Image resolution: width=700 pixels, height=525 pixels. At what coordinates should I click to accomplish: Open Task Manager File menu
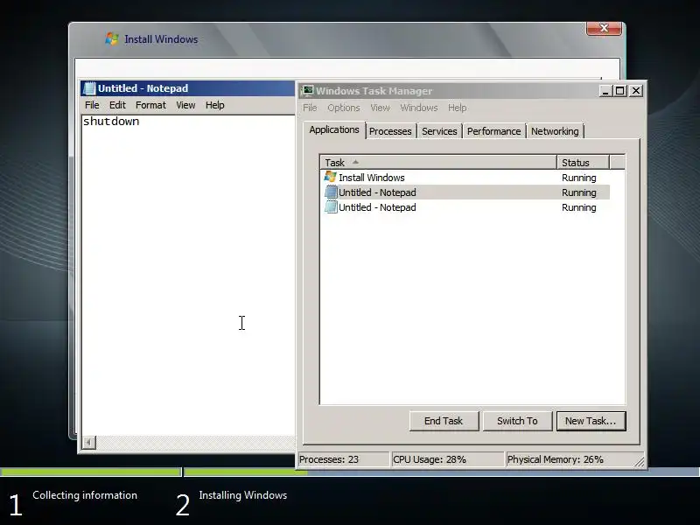pos(310,108)
